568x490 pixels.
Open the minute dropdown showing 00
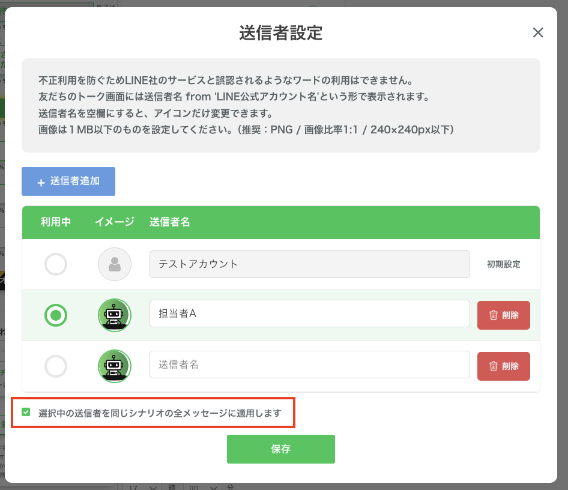202,486
